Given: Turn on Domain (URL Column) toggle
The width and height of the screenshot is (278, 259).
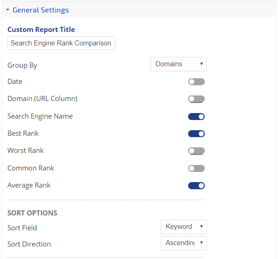Looking at the screenshot, I should point(196,99).
